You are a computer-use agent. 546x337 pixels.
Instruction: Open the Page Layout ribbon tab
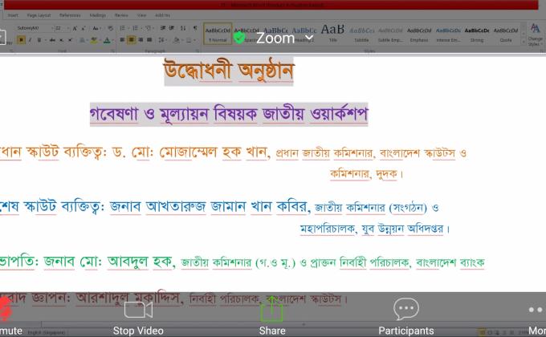tap(38, 14)
